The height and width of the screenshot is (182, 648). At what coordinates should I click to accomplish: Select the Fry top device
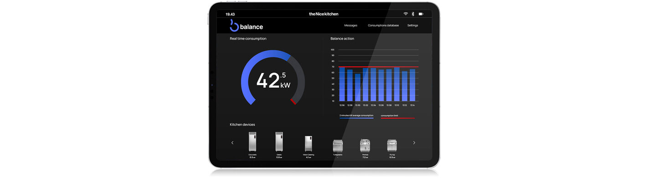click(392, 148)
